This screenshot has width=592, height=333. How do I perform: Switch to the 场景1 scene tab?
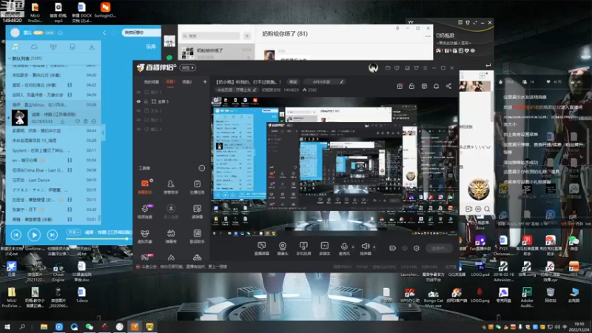click(x=171, y=82)
